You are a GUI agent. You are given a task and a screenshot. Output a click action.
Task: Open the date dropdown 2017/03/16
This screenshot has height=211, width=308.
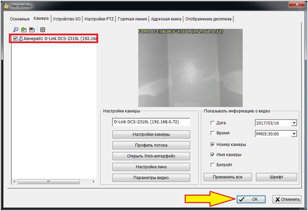click(294, 123)
